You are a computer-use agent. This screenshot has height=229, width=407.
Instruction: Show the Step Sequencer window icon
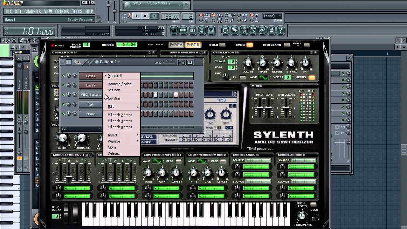[183, 30]
